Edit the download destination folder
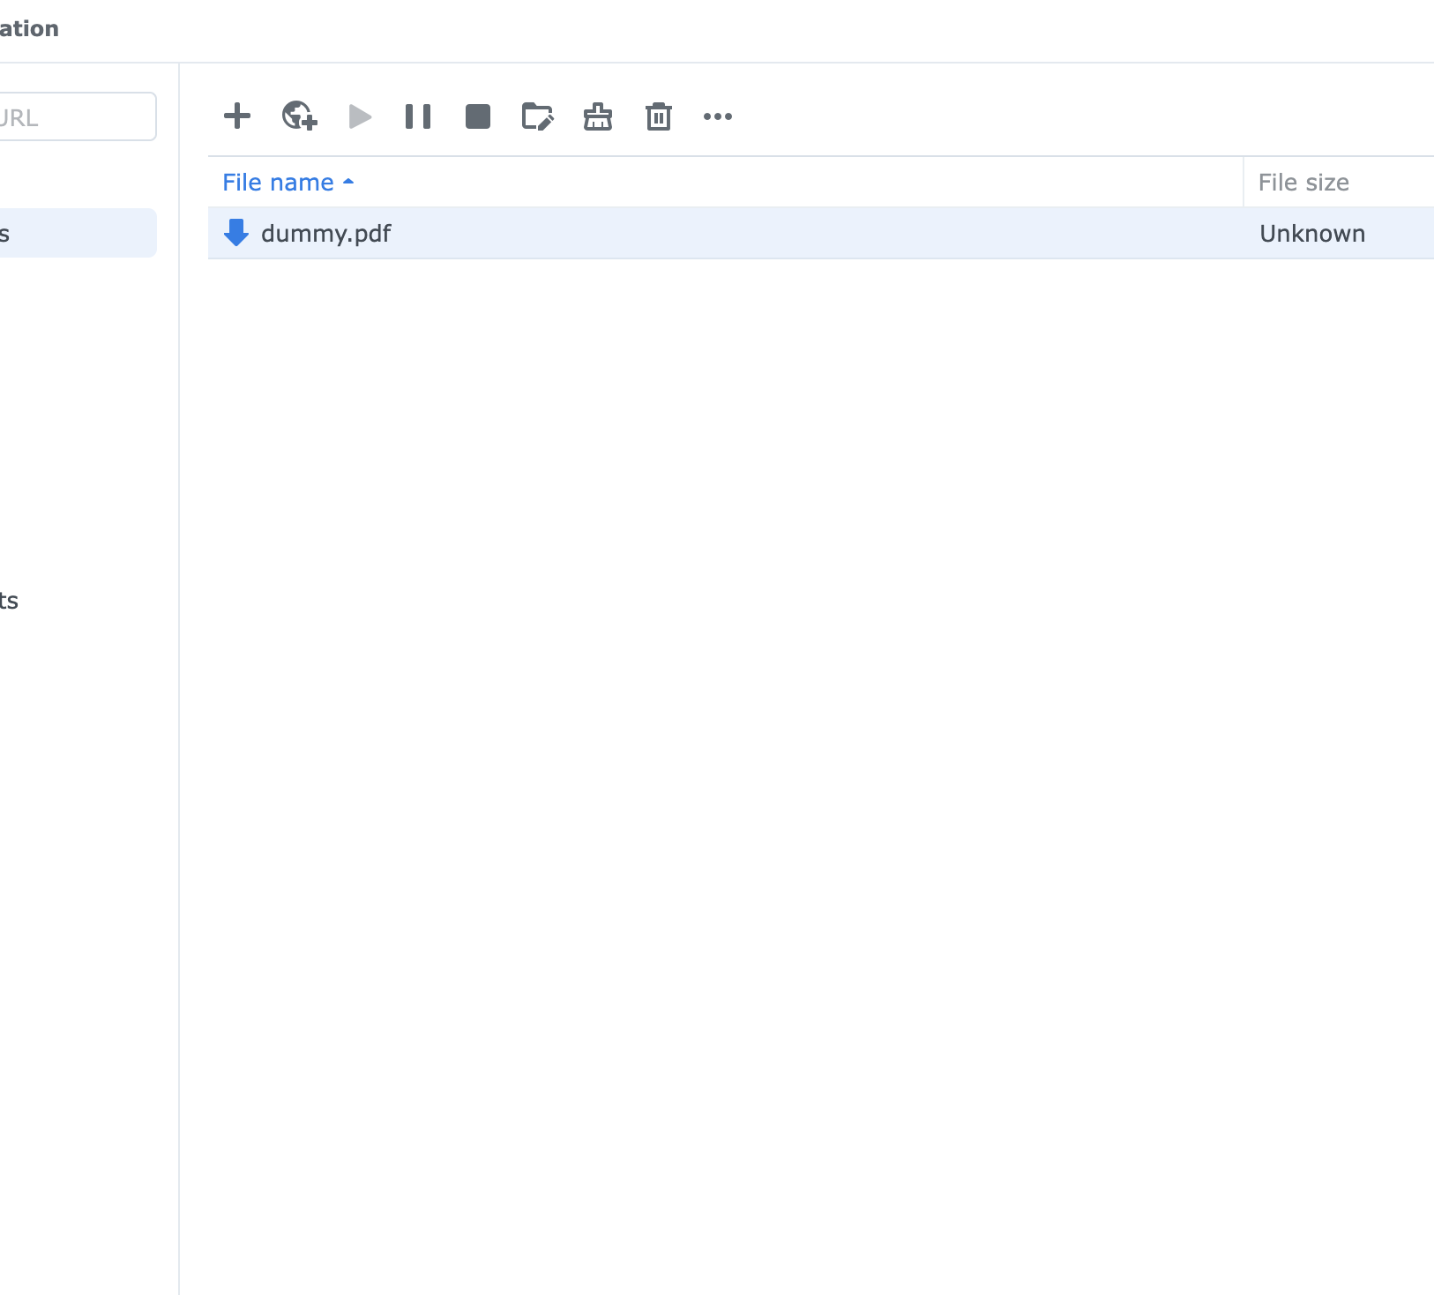1434x1295 pixels. [x=538, y=116]
